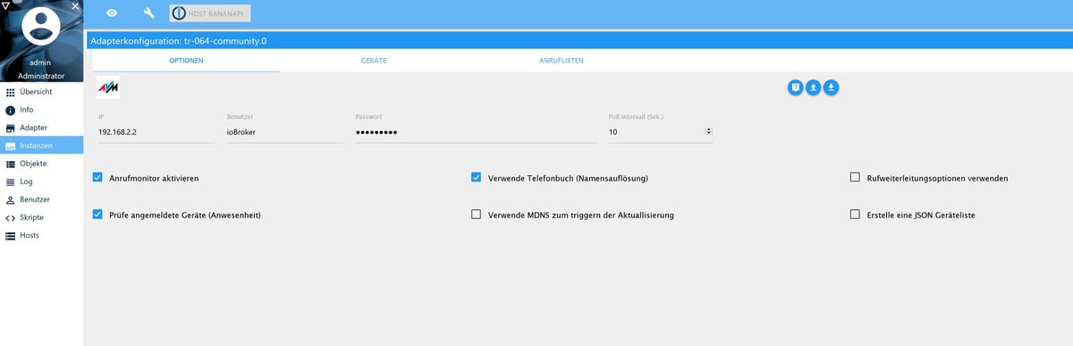Click the Administrator role label
1073x346 pixels.
[41, 76]
